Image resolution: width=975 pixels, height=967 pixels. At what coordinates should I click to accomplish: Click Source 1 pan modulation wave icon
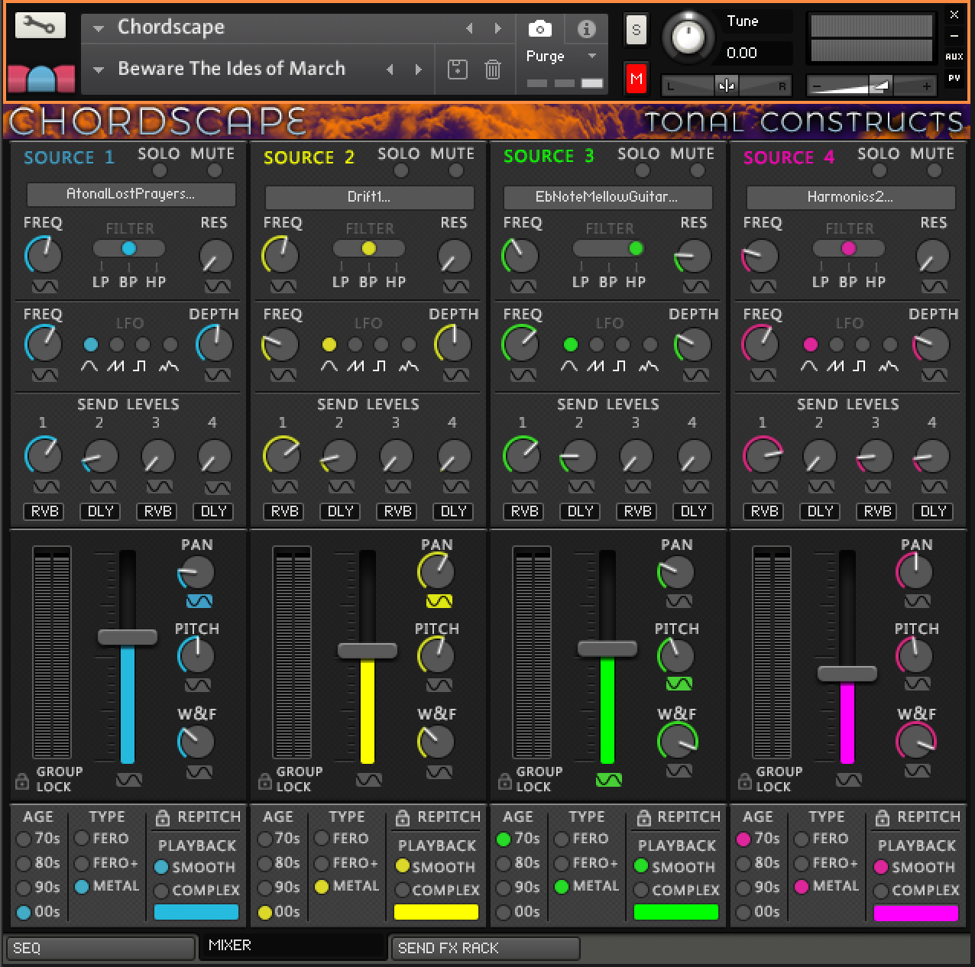tap(199, 601)
